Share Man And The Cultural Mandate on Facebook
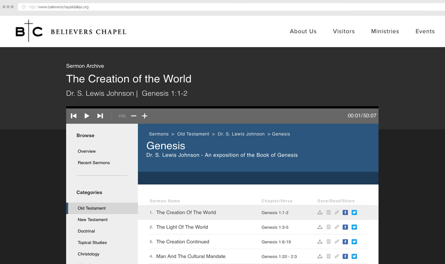Screen dimensions: 445x264 345,256
